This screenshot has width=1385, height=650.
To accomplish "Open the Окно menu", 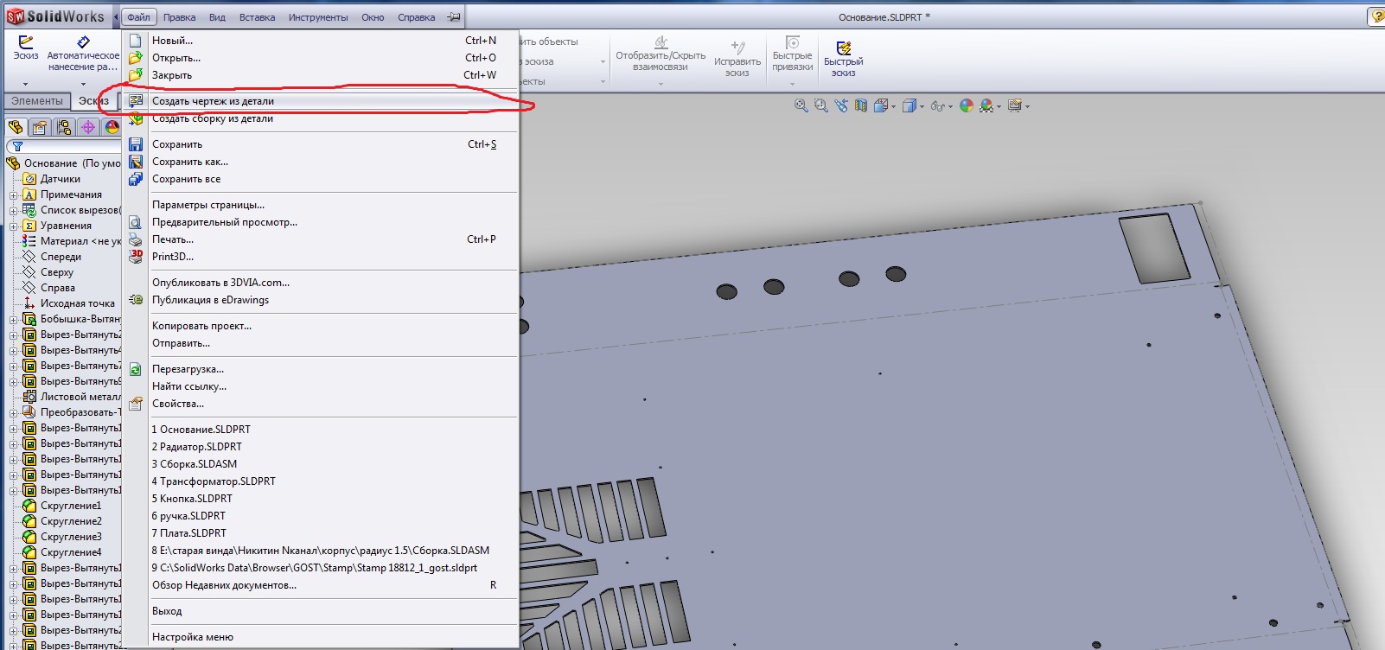I will (373, 17).
